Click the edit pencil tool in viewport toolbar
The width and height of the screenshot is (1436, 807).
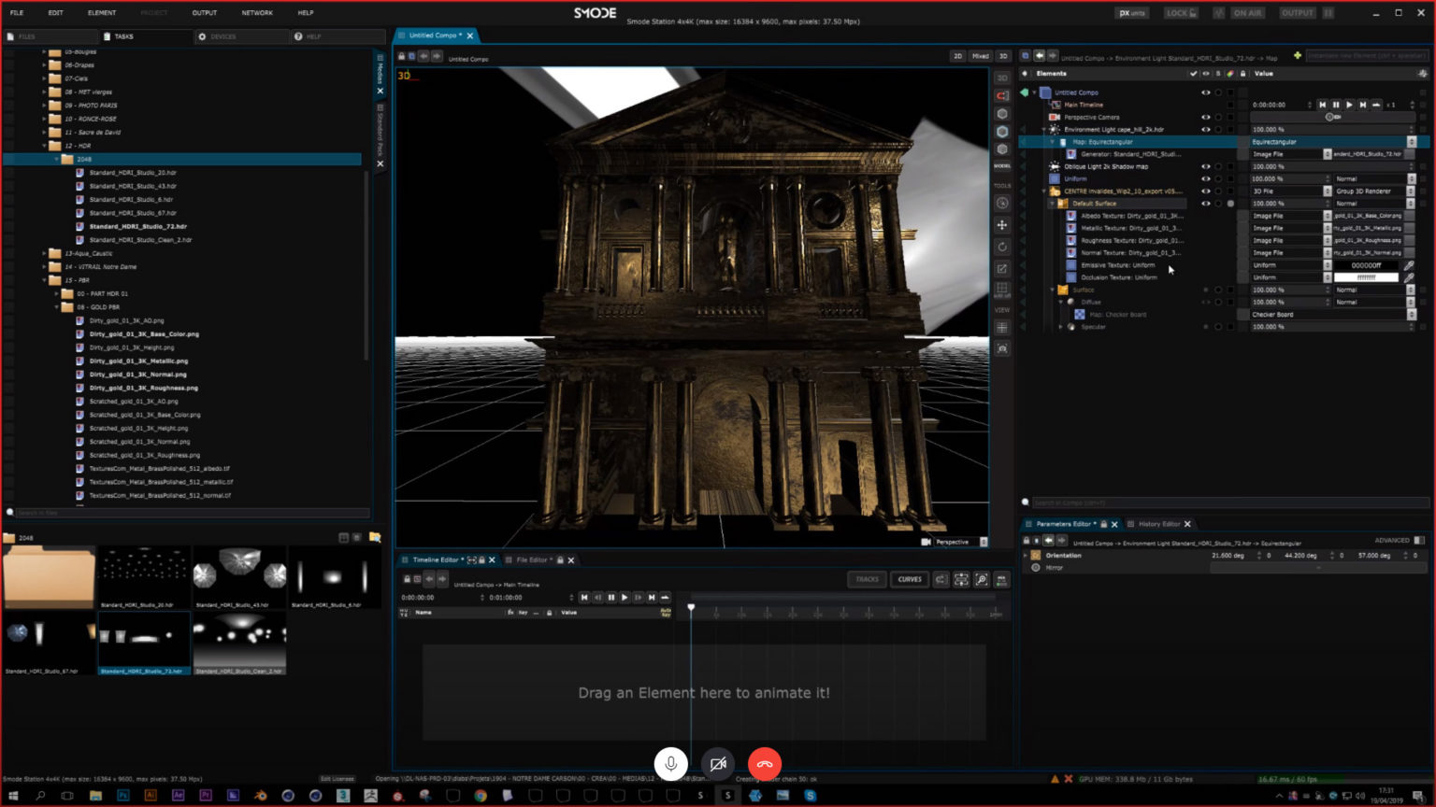point(1002,268)
